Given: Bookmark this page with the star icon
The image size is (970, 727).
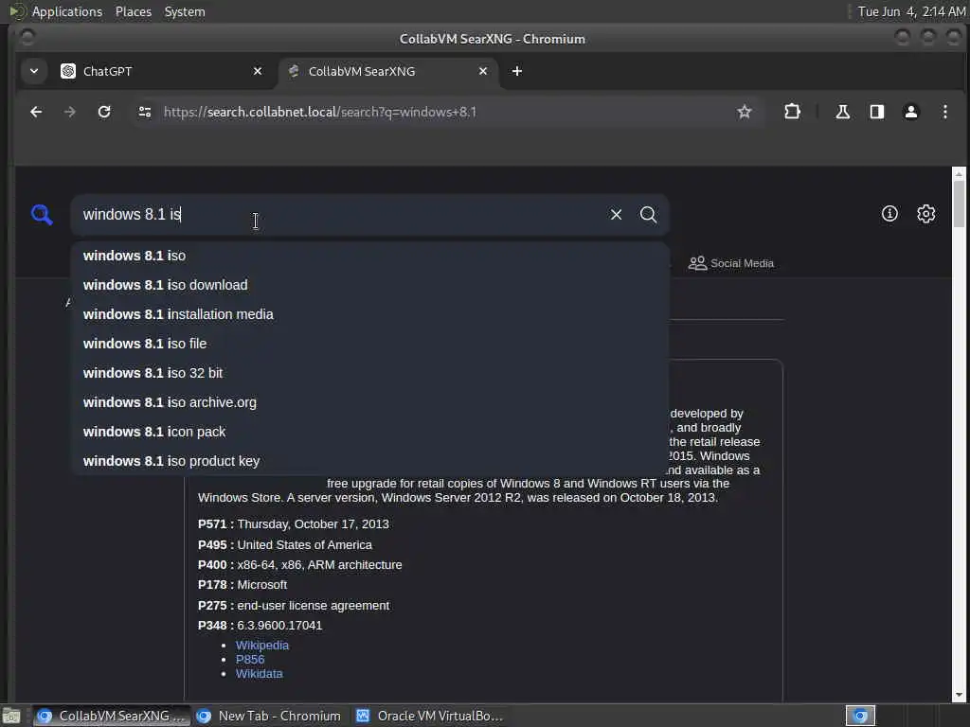Looking at the screenshot, I should tap(745, 112).
